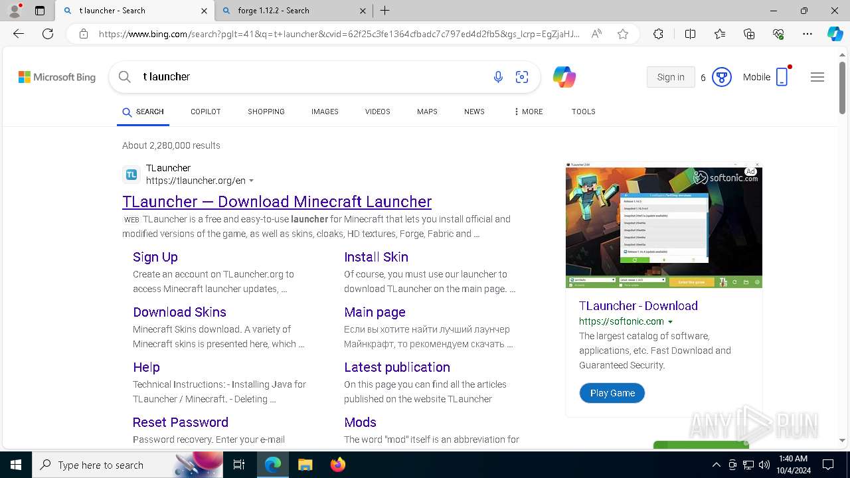Open the TOOLS filter option
The height and width of the screenshot is (478, 850).
click(584, 112)
